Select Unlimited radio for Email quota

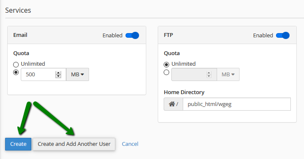pyautogui.click(x=16, y=64)
